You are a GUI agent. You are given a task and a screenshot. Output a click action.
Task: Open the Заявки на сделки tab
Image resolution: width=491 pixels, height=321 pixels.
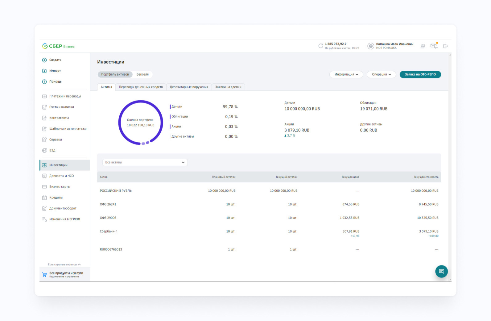click(x=228, y=87)
